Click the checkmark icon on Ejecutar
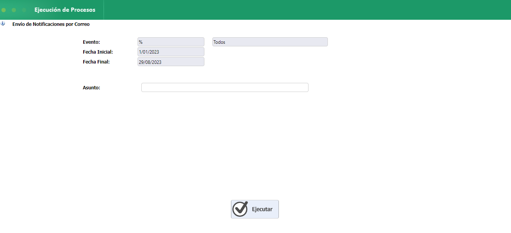Screen dimensions: 511x233 tap(240, 209)
